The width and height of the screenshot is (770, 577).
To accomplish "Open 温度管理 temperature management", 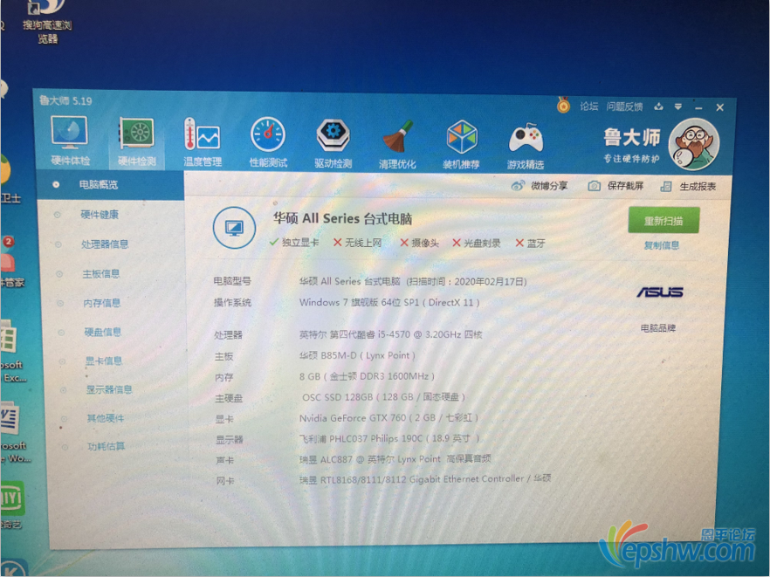I will click(x=203, y=142).
